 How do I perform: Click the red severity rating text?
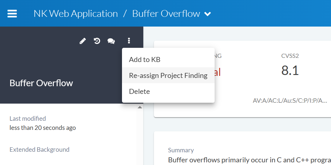(x=218, y=72)
